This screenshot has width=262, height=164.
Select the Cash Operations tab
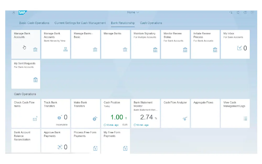151,23
